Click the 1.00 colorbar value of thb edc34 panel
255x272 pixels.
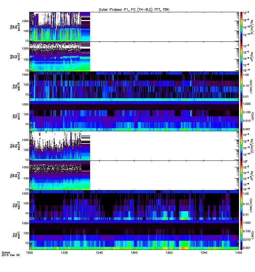pos(246,75)
